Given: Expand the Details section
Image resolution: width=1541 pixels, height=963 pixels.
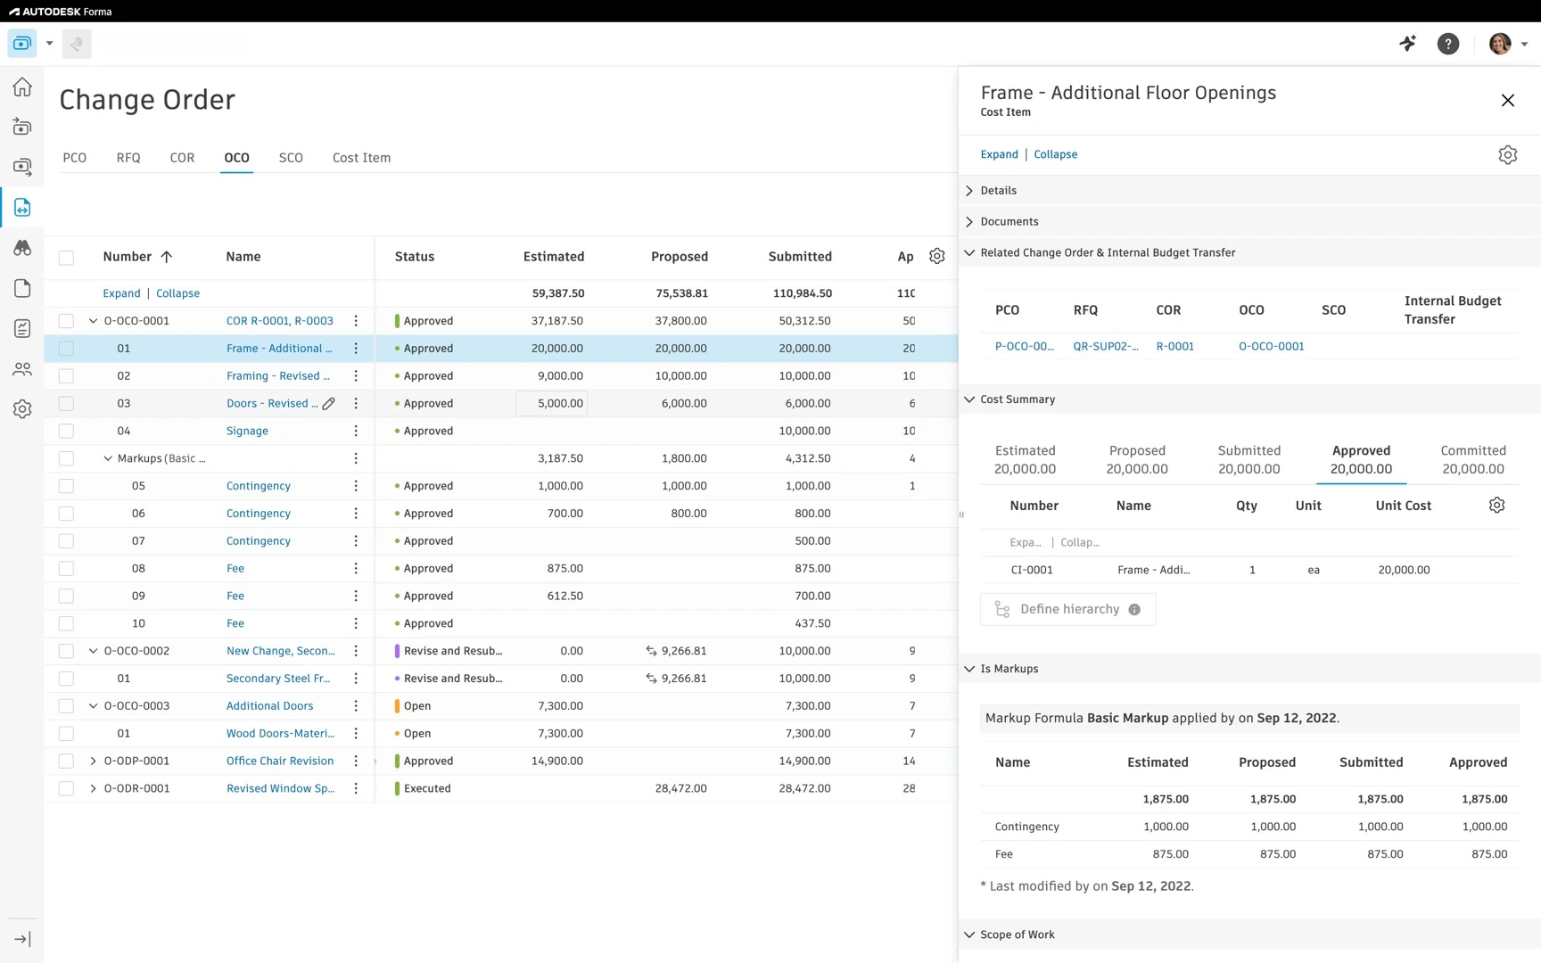Looking at the screenshot, I should click(969, 191).
